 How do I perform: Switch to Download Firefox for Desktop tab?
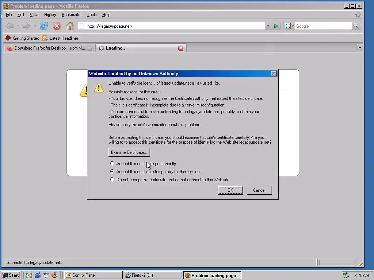click(x=49, y=48)
